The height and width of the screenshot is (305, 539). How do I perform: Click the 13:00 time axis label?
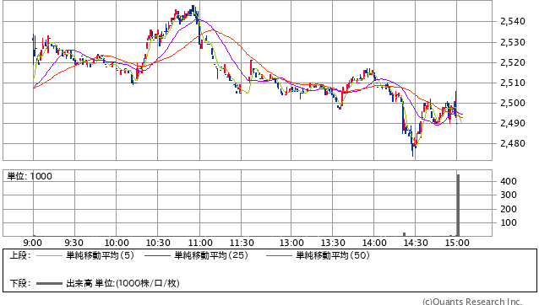pyautogui.click(x=291, y=243)
